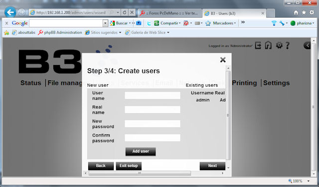319x187 pixels.
Task: Stop loading with the address bar X
Action: [132, 12]
